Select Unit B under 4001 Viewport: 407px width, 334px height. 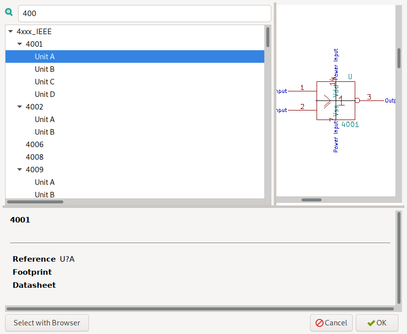[45, 69]
